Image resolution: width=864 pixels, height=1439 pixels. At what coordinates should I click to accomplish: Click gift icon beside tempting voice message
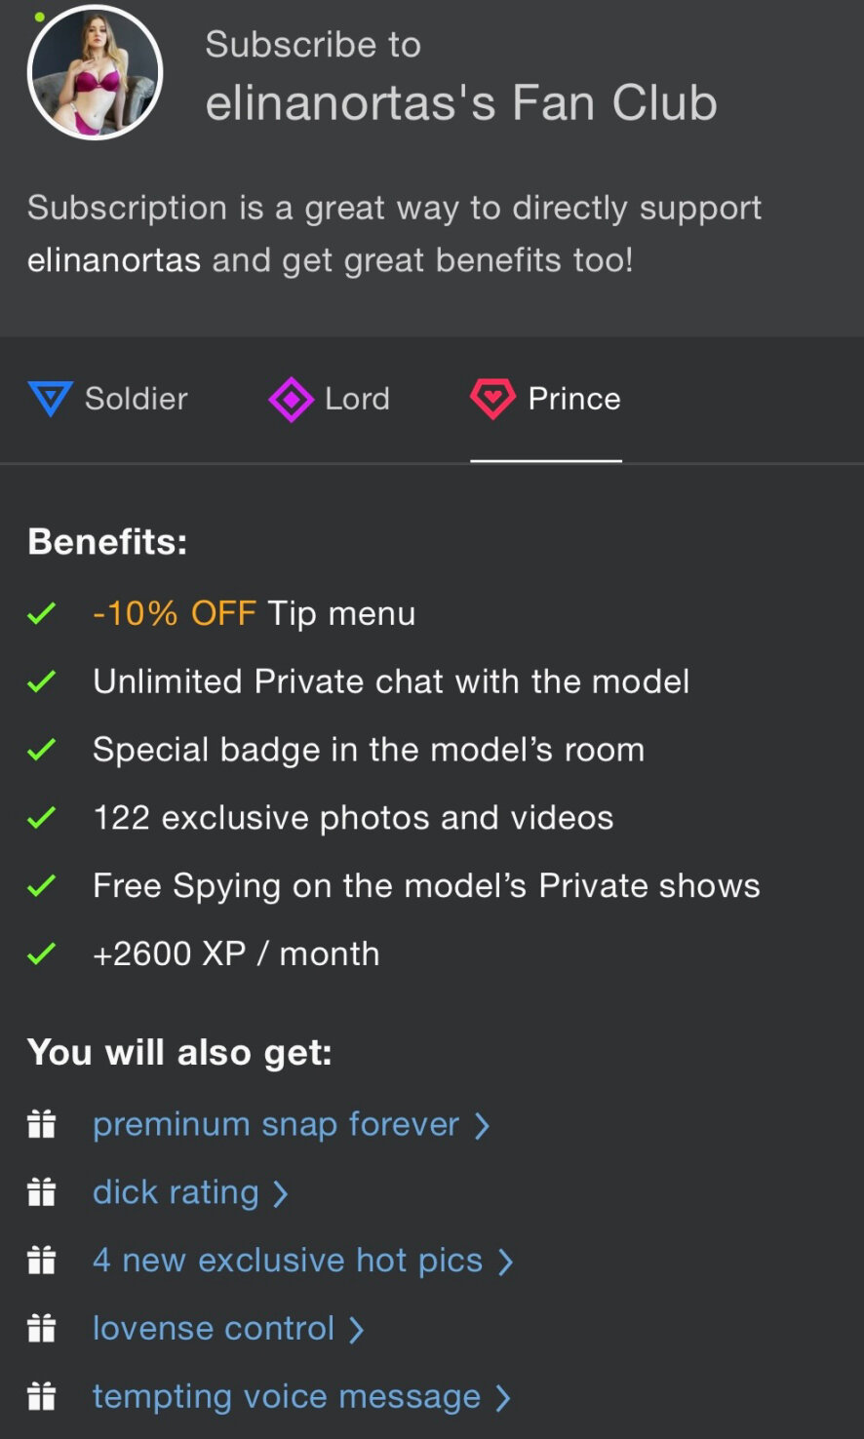click(42, 1397)
